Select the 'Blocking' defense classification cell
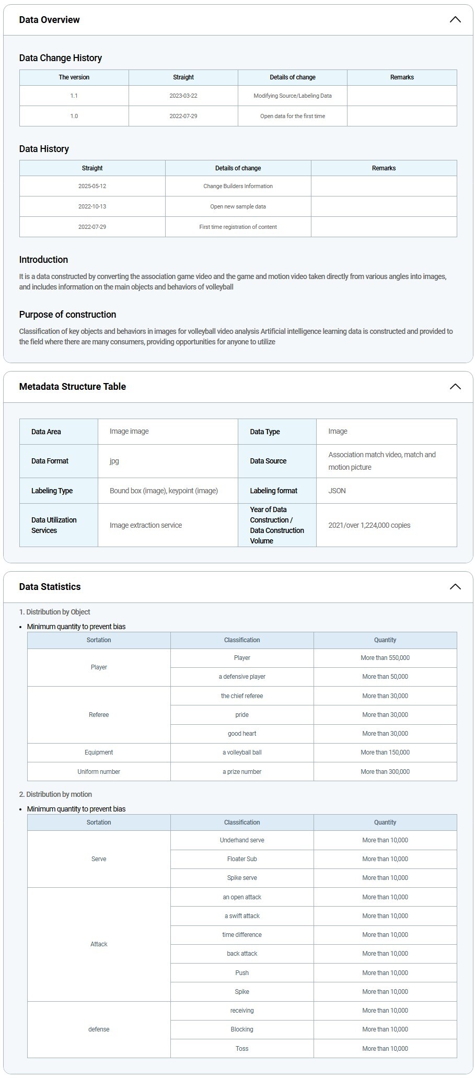The width and height of the screenshot is (475, 1078). [x=242, y=1029]
